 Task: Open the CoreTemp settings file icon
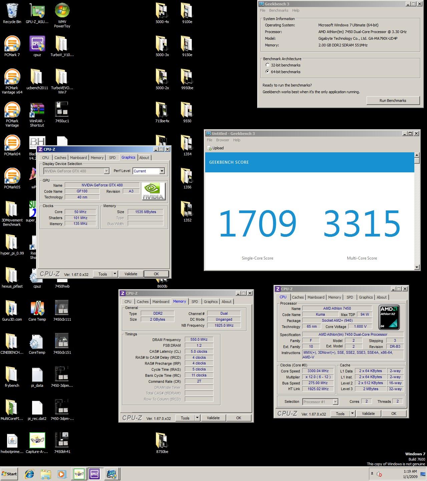point(37,344)
